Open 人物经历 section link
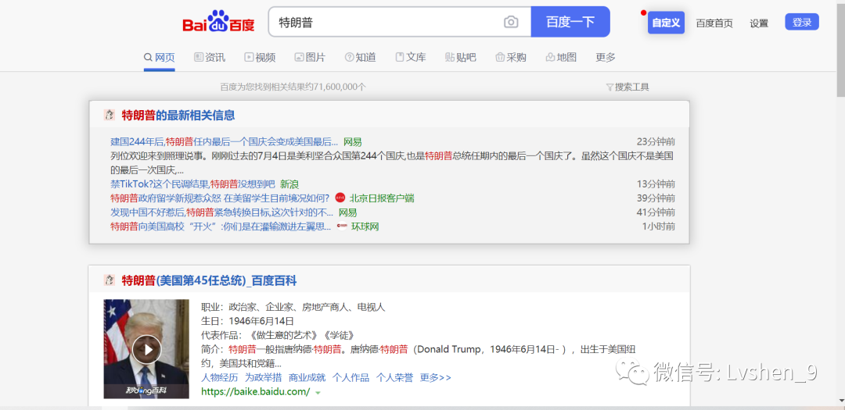 click(x=219, y=378)
